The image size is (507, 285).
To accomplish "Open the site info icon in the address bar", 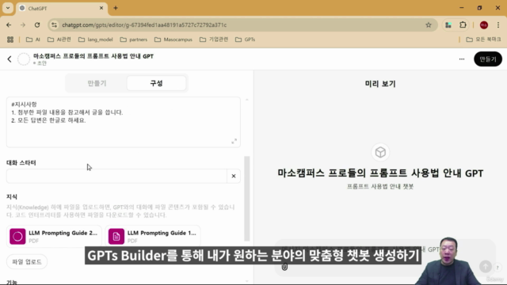I will (x=55, y=25).
